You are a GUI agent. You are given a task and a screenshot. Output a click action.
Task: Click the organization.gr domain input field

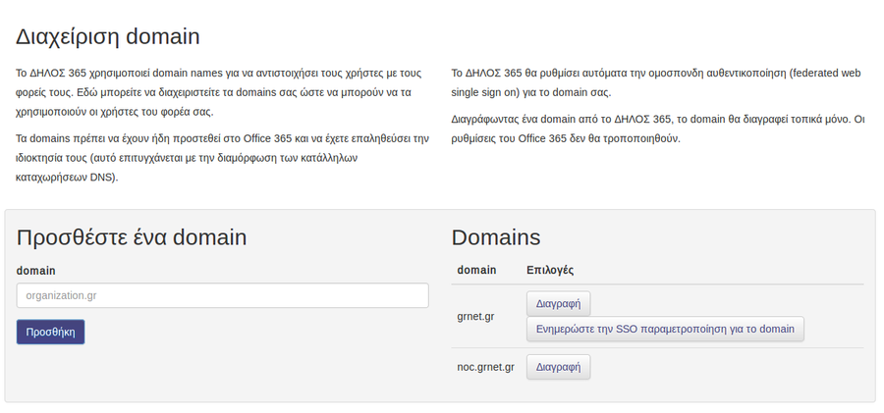(222, 295)
